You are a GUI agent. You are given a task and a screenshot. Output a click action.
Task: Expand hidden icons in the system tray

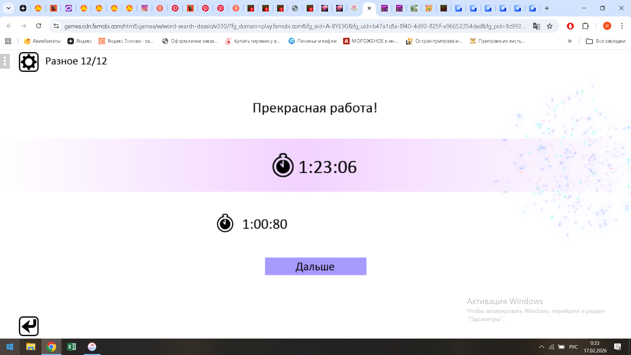542,347
